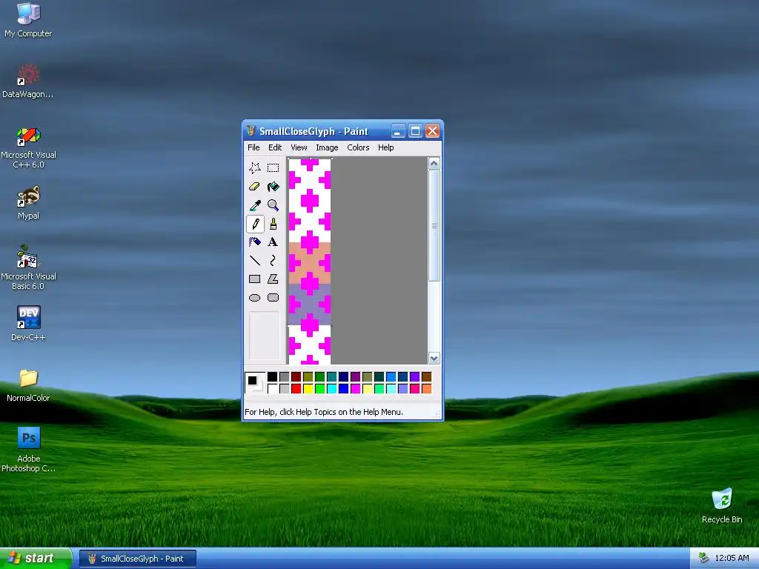Viewport: 759px width, 569px height.
Task: Select the My Computer desktop icon
Action: click(28, 20)
